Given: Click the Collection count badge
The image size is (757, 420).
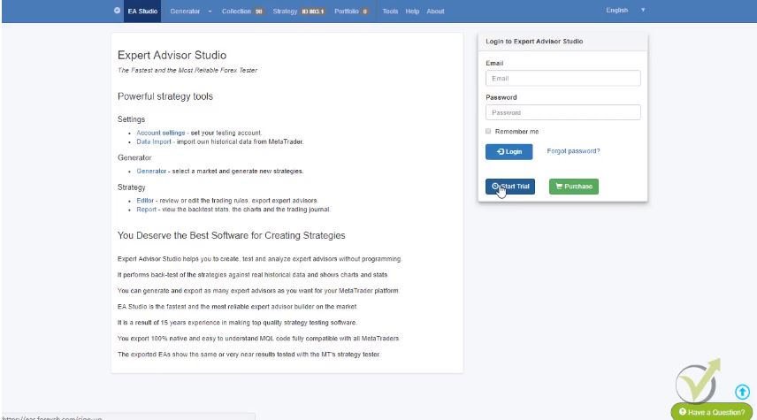Looking at the screenshot, I should coord(259,11).
